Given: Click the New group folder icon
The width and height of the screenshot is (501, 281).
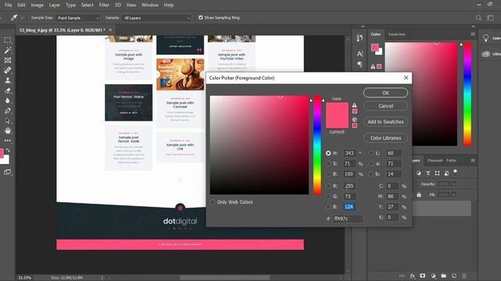Looking at the screenshot, I should coord(444,276).
